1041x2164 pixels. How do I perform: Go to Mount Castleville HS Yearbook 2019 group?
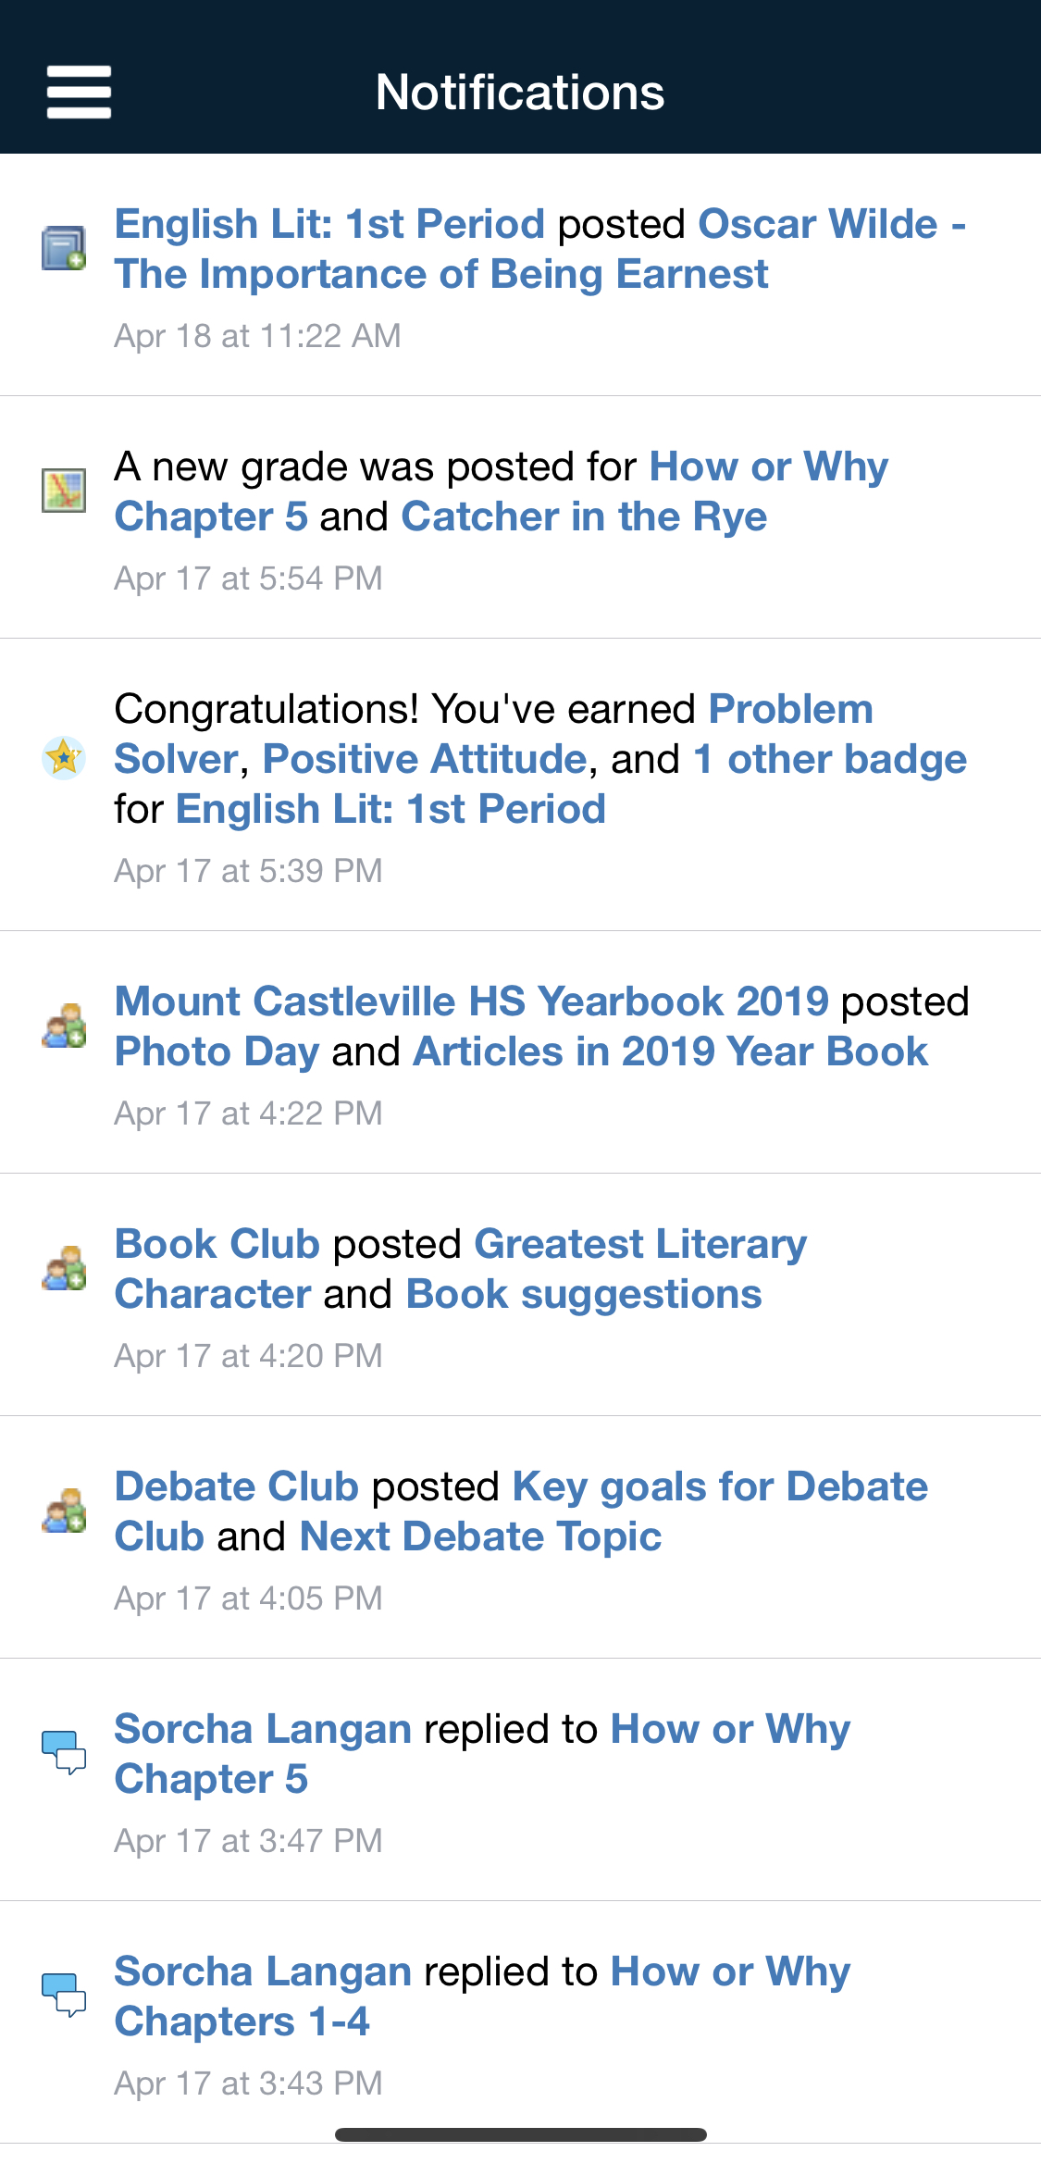pyautogui.click(x=471, y=1001)
